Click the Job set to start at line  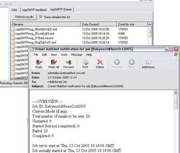point(73,145)
